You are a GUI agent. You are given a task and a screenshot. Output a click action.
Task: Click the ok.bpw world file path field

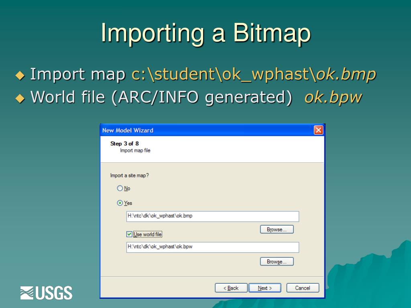[x=213, y=247]
